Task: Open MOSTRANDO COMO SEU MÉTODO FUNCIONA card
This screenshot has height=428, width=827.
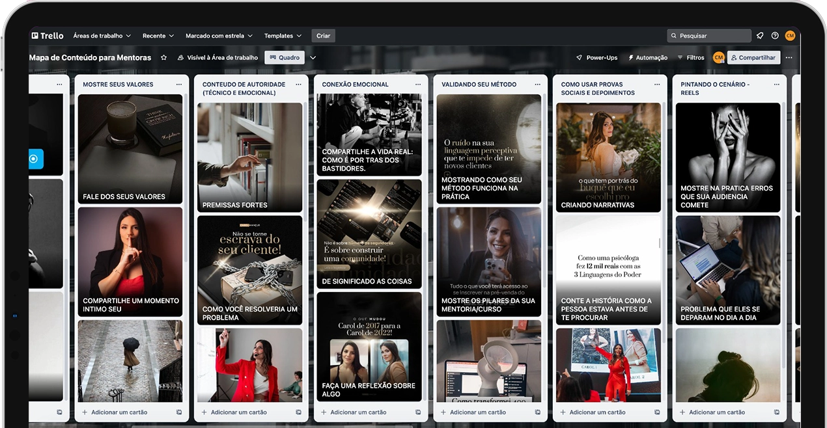Action: (489, 149)
